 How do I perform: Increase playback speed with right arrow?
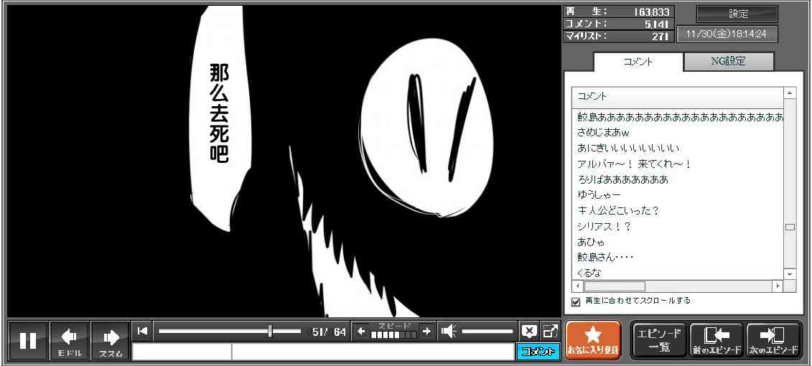click(x=426, y=331)
